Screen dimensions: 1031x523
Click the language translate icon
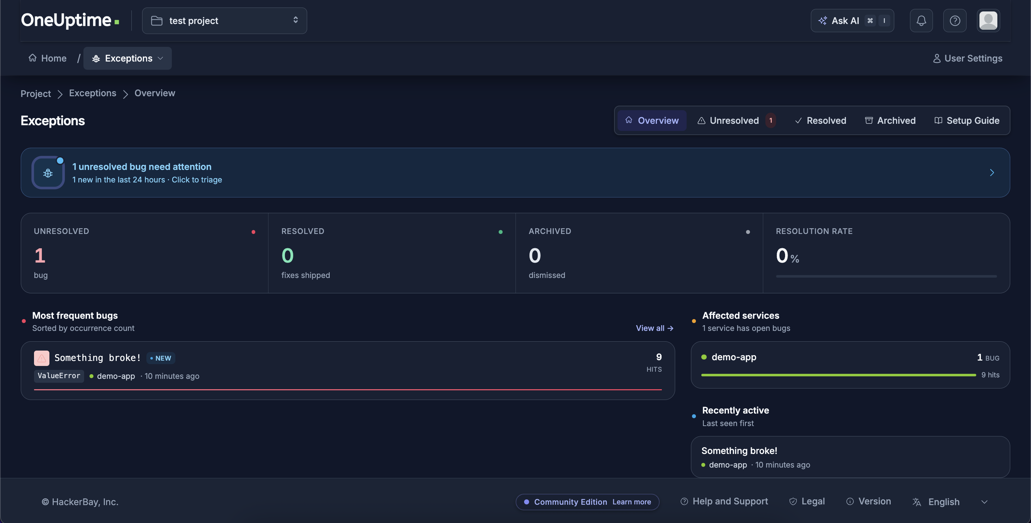pyautogui.click(x=916, y=502)
